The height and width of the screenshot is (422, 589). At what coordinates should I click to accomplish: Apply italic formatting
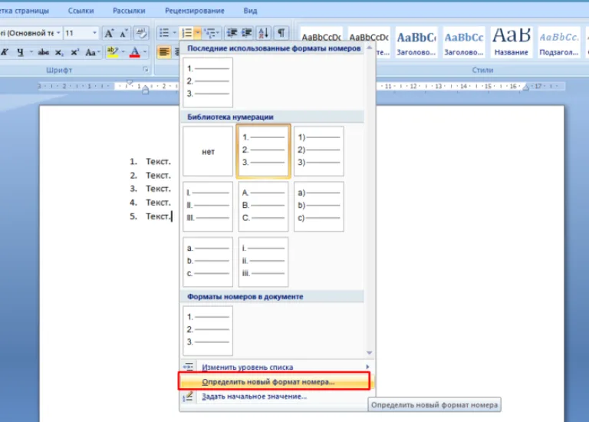(x=5, y=52)
